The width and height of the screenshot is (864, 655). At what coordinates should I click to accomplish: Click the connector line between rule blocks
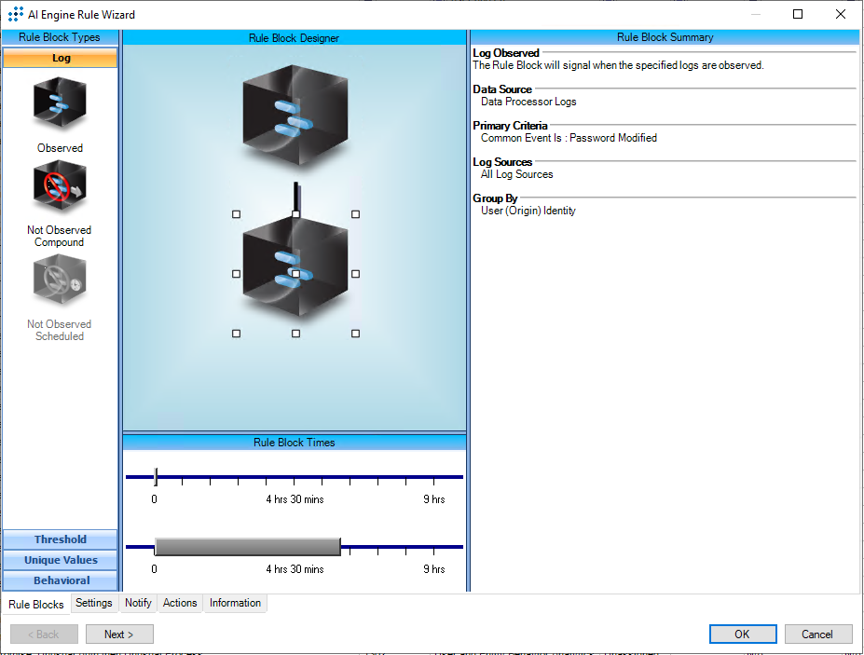[296, 196]
